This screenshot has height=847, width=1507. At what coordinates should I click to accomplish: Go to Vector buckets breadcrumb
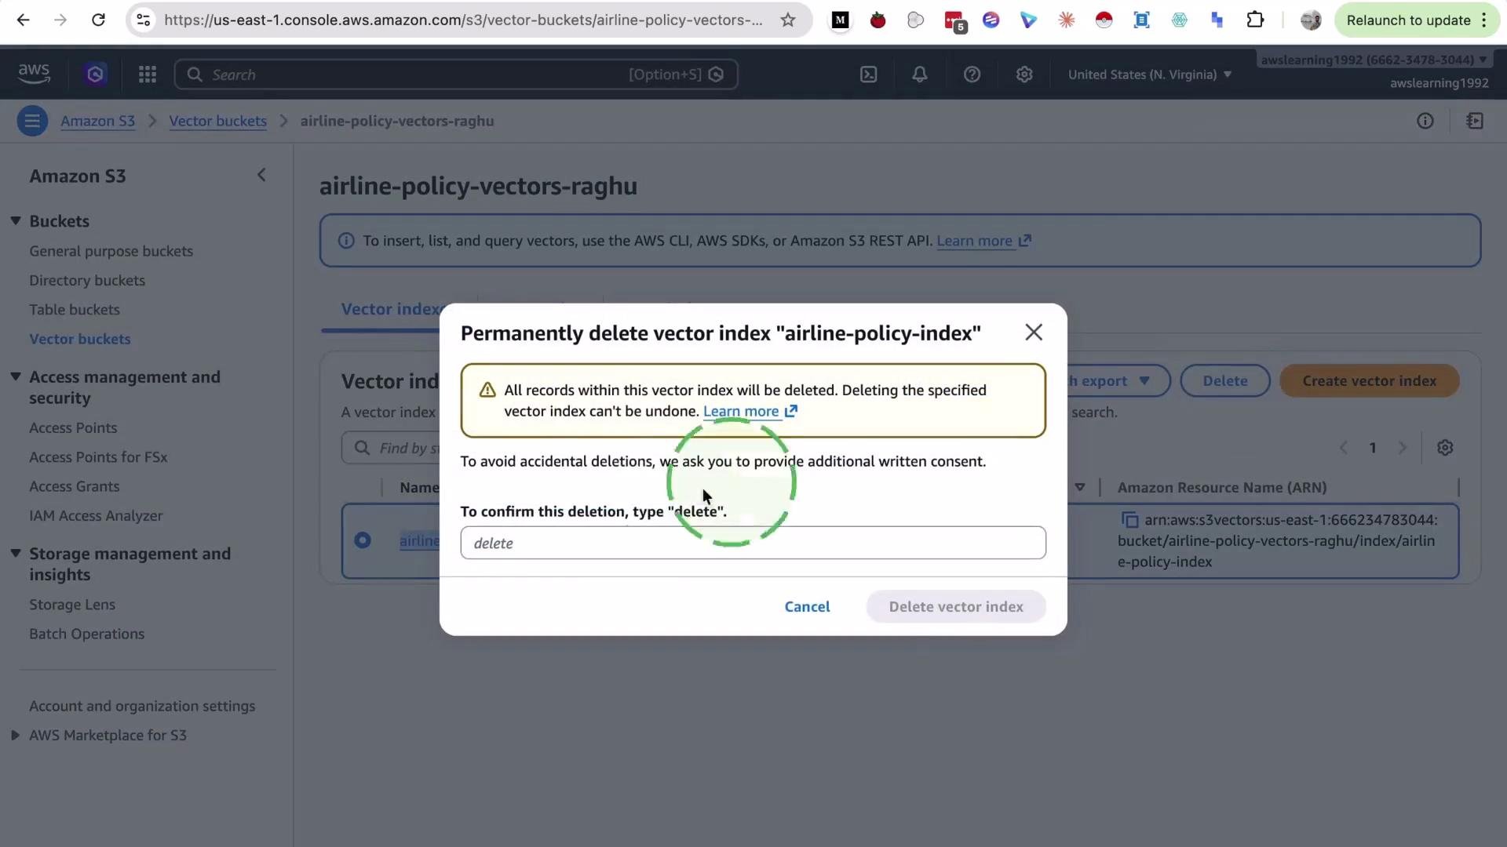pyautogui.click(x=217, y=121)
